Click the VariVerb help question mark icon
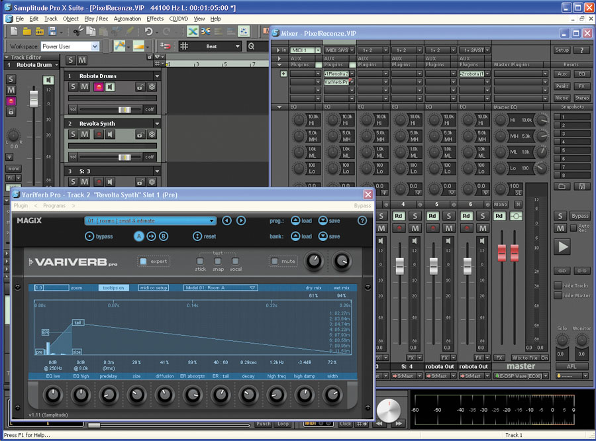Viewport: 596px width, 441px height. click(362, 220)
